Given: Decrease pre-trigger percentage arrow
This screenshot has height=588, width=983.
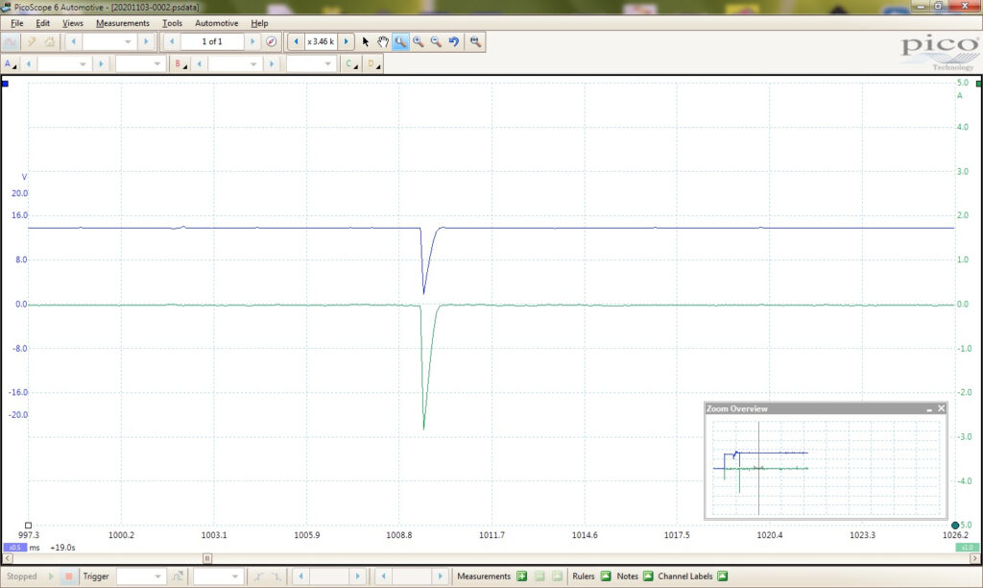Looking at the screenshot, I should coord(383,576).
